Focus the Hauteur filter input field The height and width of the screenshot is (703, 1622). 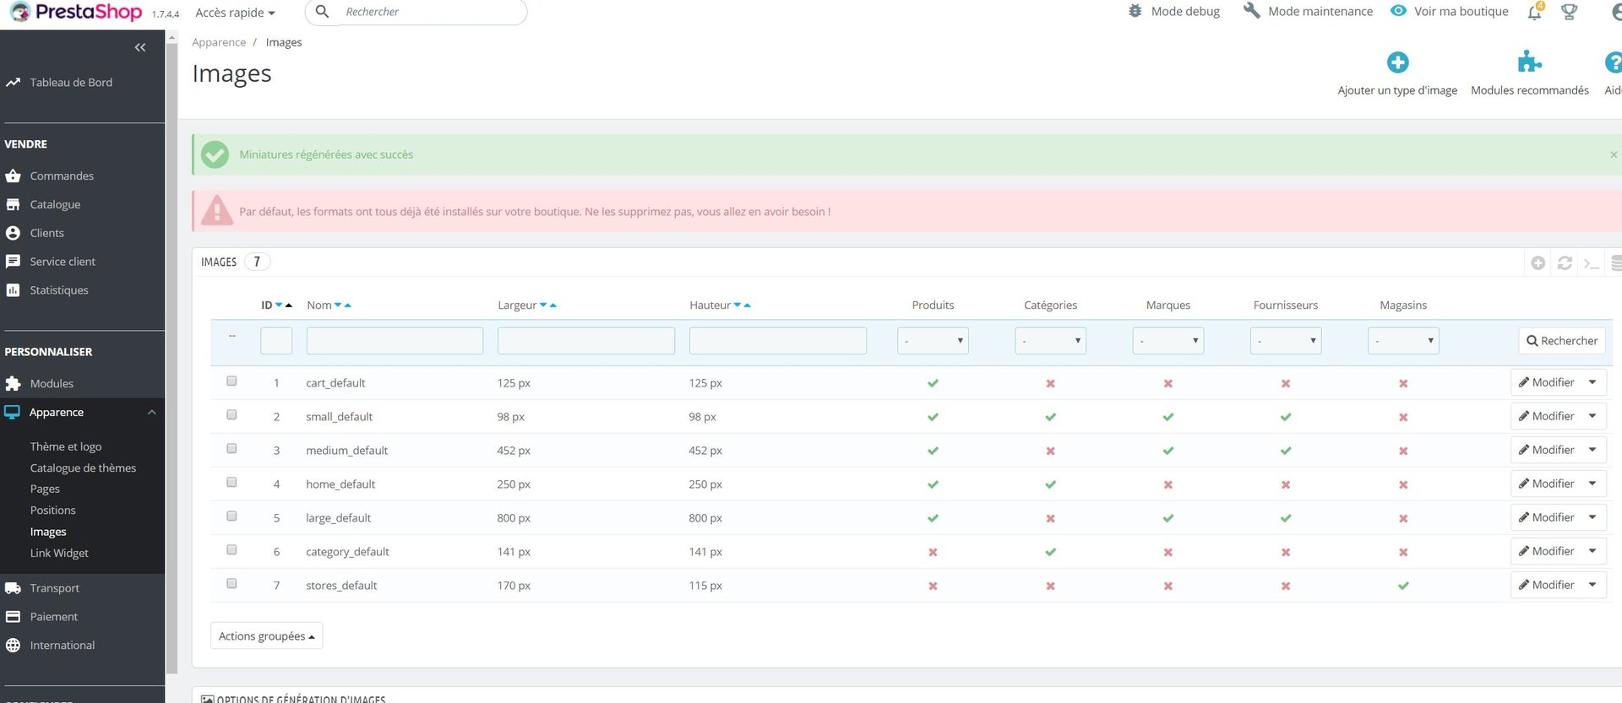778,341
